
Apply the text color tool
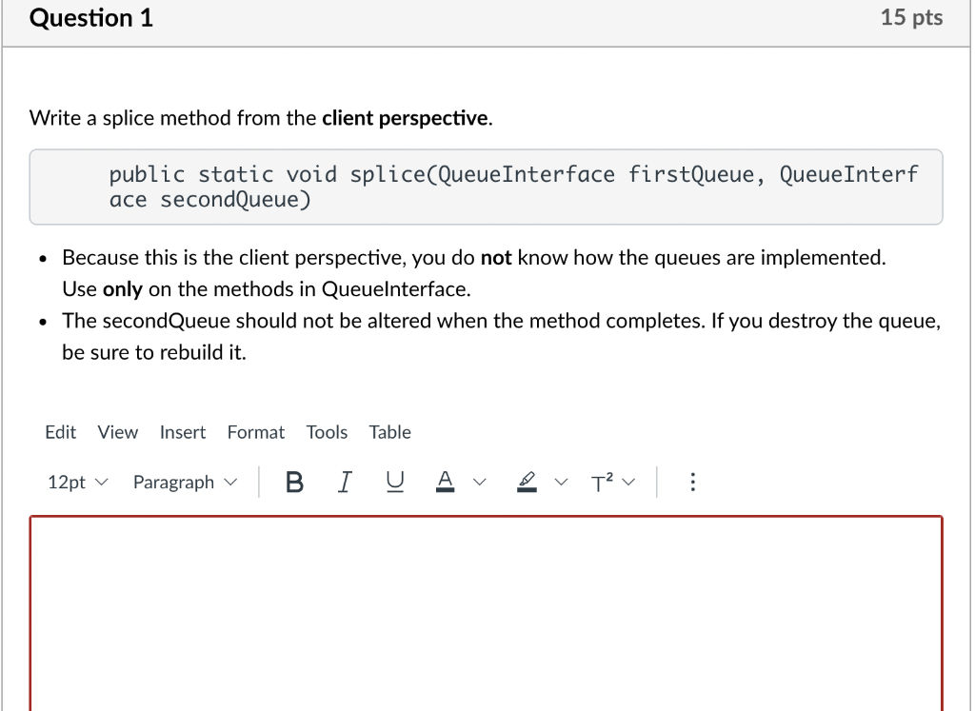point(445,482)
